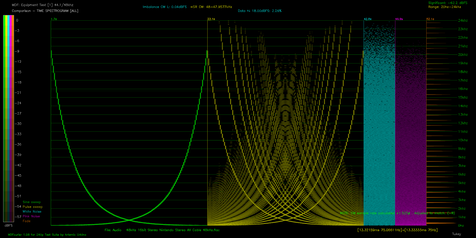Click the "Nintendo Stereo AV Cable 48kHz.flac" file name
476x238 pixels.
point(189,230)
